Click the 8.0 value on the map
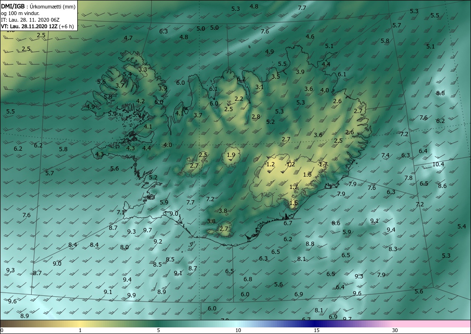Image resolution: width=471 pixels, height=334 pixels. (x=124, y=247)
